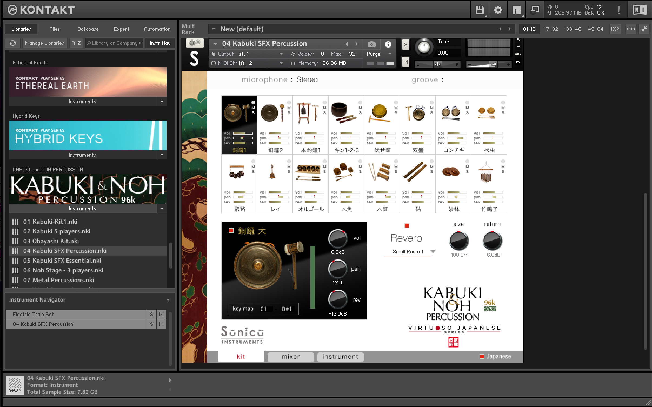Expand Hybrid Keys Instruments dropdown arrow
The image size is (652, 407).
point(162,155)
